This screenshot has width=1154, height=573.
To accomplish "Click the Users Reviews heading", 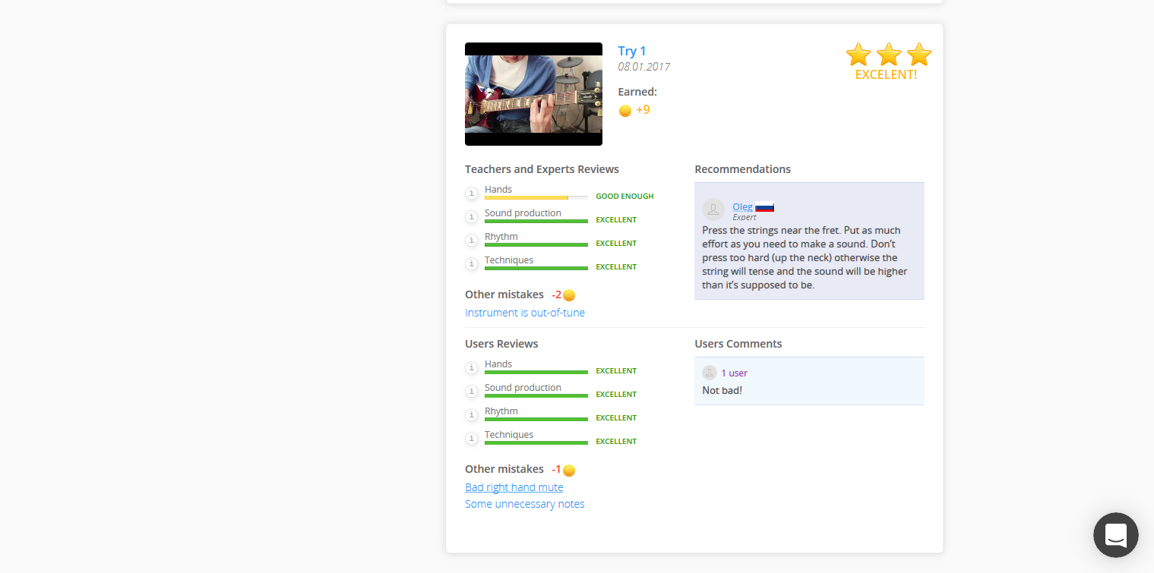I will click(x=501, y=344).
